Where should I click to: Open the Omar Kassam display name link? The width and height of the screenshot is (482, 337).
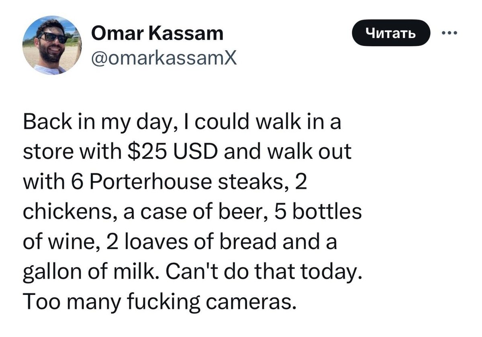[157, 33]
